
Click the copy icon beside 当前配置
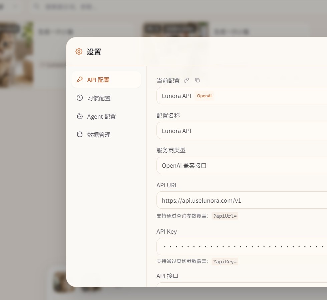pyautogui.click(x=197, y=80)
